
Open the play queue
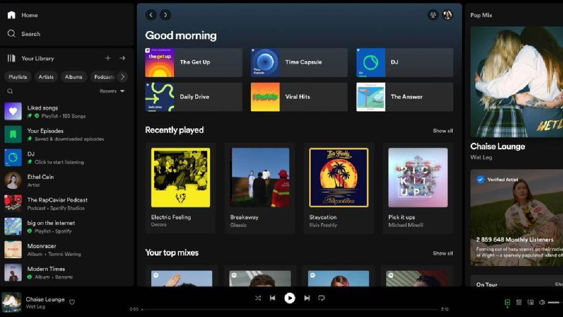(x=519, y=302)
